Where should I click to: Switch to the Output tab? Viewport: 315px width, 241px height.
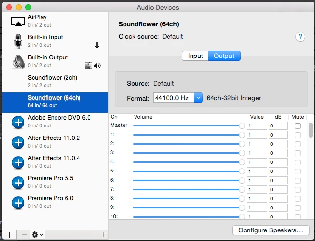(224, 56)
